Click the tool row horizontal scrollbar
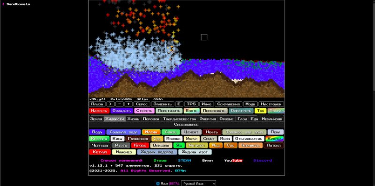 (173, 115)
